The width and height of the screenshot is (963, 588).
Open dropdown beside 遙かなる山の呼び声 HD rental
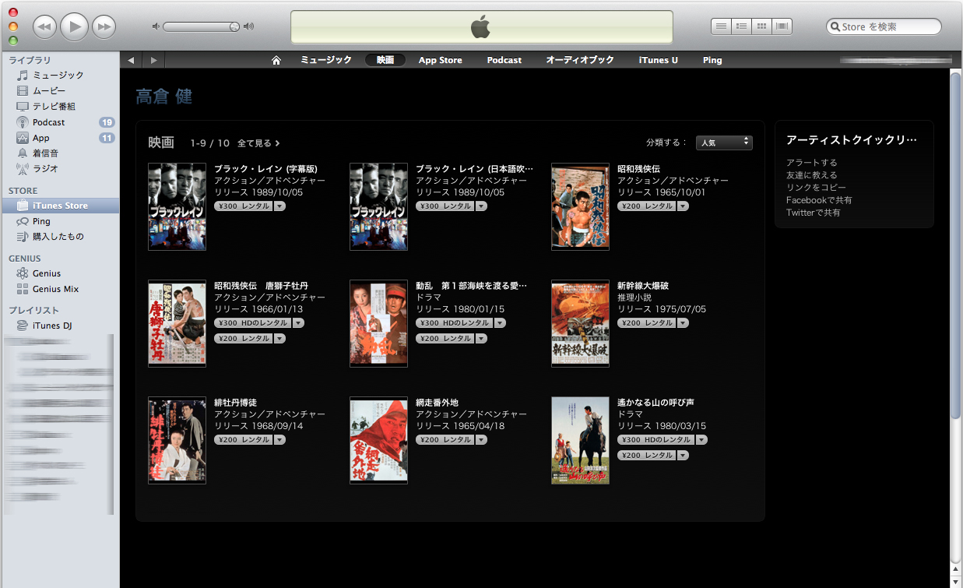point(701,440)
